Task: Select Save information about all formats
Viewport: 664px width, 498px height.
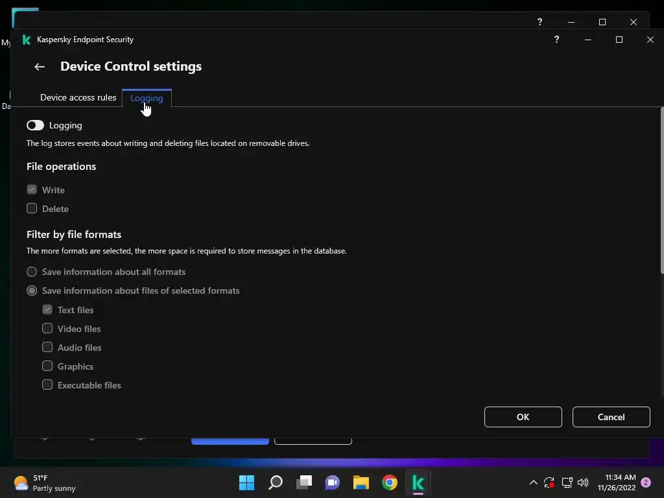Action: (32, 272)
